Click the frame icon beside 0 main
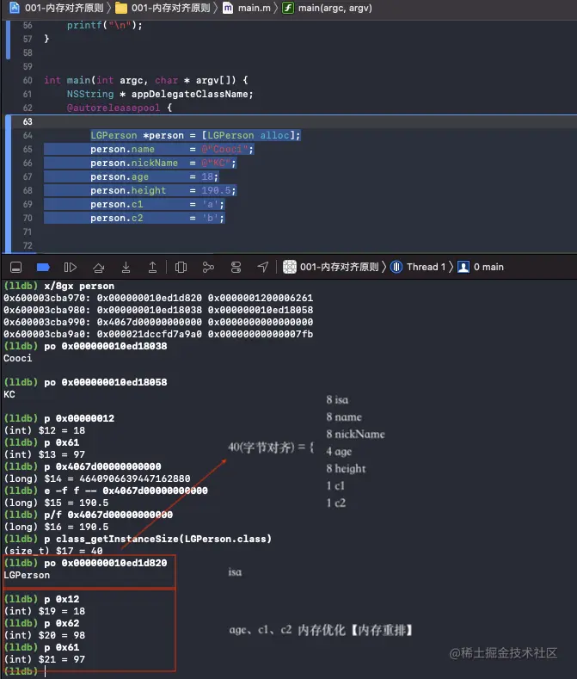Viewport: 577px width, 679px height. (x=463, y=267)
